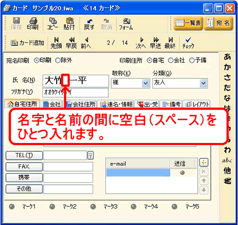Click the add e-mail plus icon
238x225 pixels.
pyautogui.click(x=204, y=163)
